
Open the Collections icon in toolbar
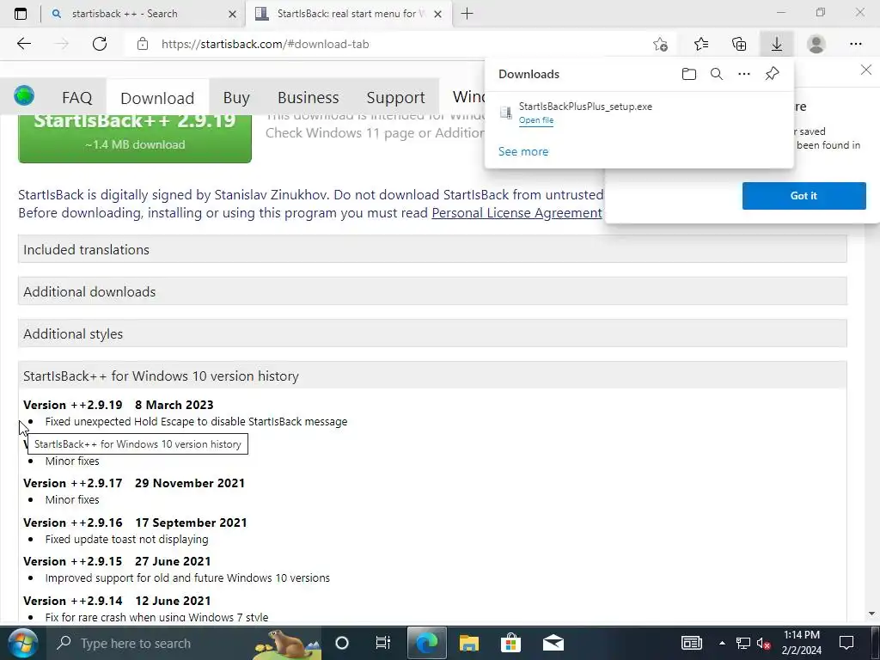(740, 44)
